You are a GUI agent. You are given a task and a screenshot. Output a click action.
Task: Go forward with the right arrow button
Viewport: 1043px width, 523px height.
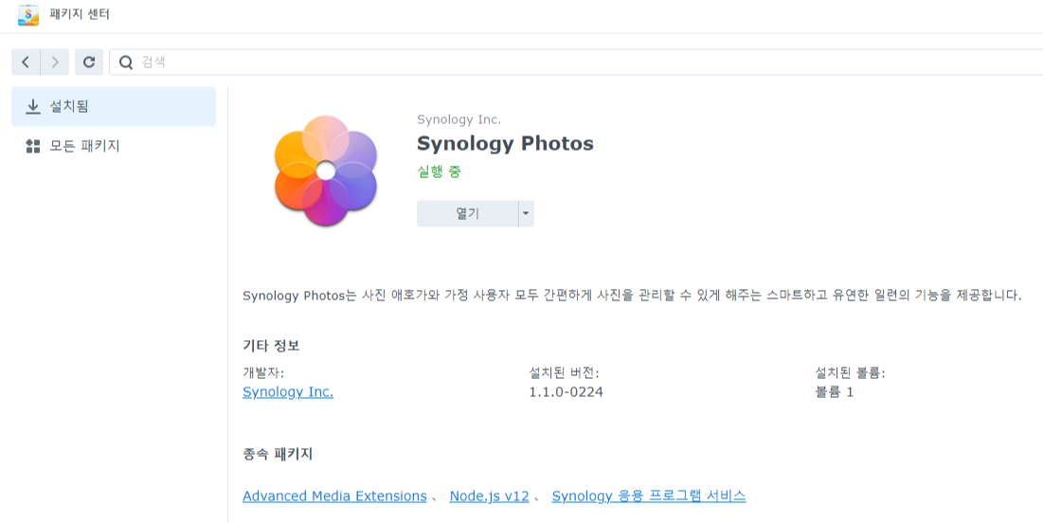click(55, 62)
